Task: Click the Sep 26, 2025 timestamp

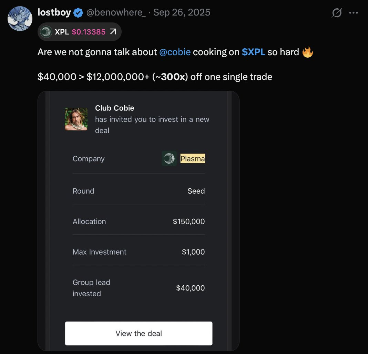Action: pos(182,13)
